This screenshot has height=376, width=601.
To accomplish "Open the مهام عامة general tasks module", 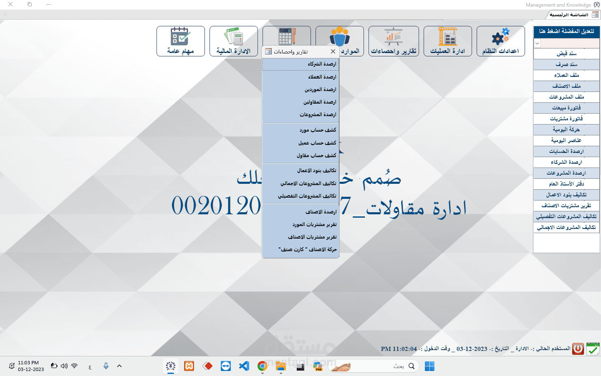I will click(181, 41).
